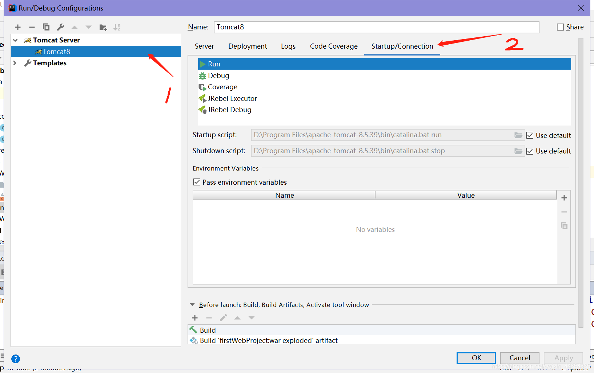Select the Debug startup mode
594x373 pixels.
click(x=385, y=75)
